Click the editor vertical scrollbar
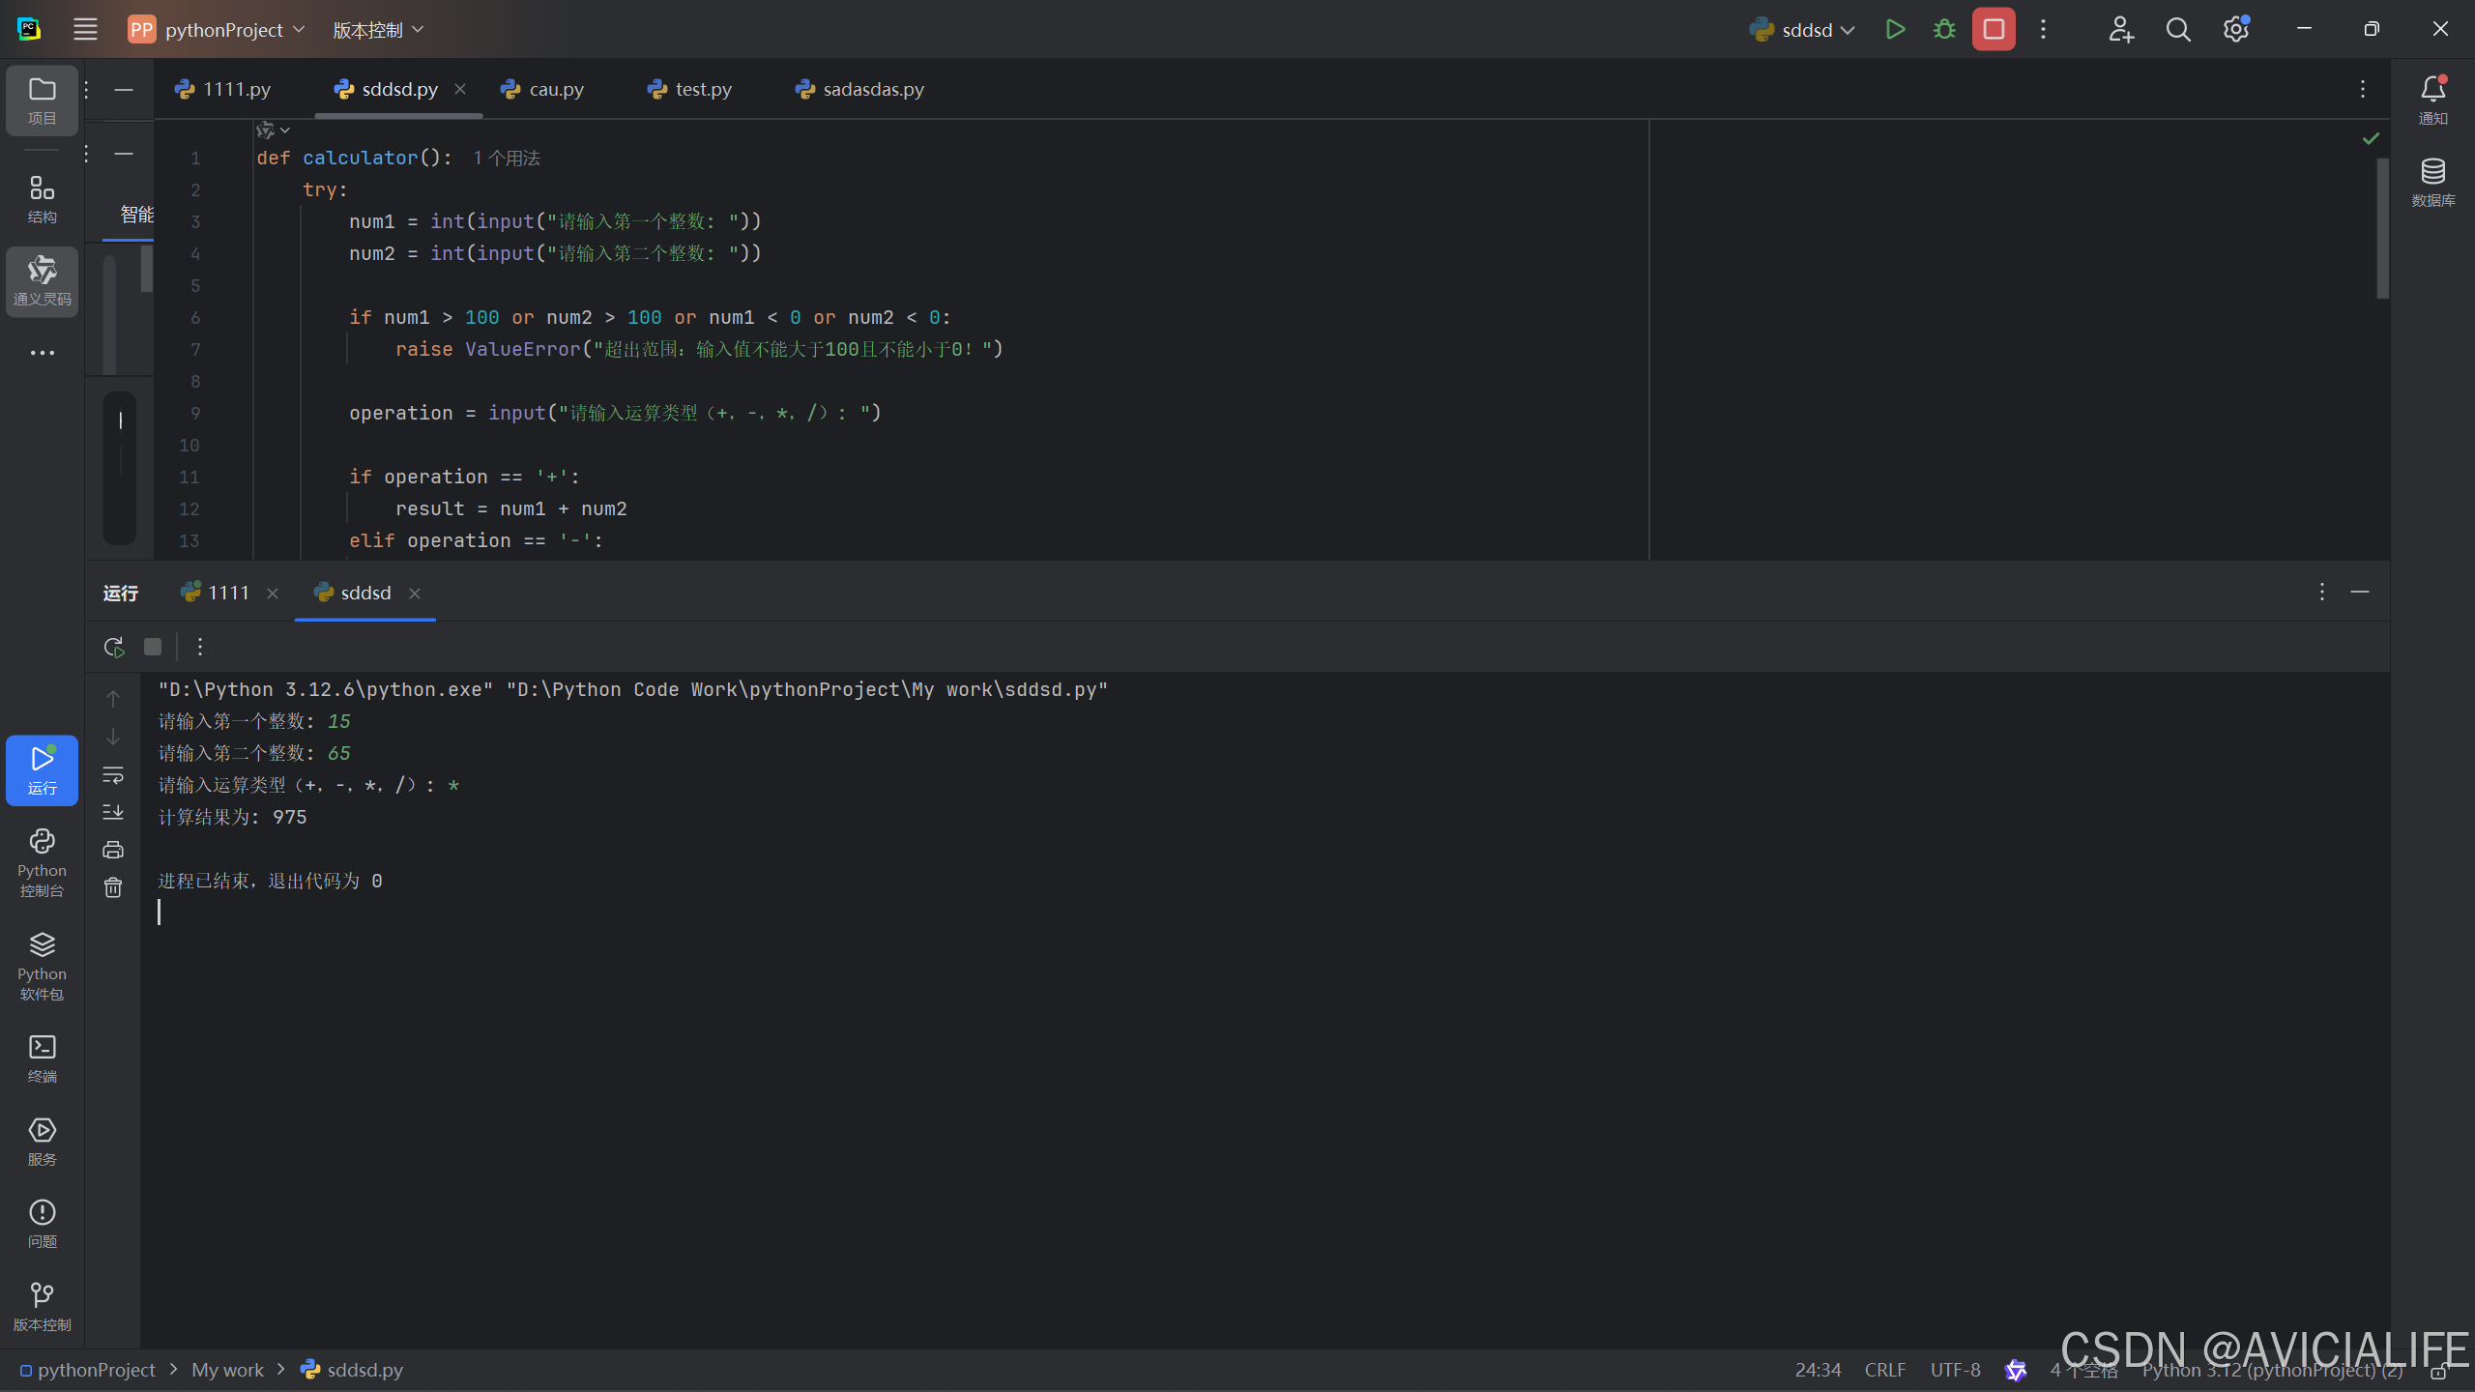This screenshot has width=2475, height=1392. pos(2382,228)
